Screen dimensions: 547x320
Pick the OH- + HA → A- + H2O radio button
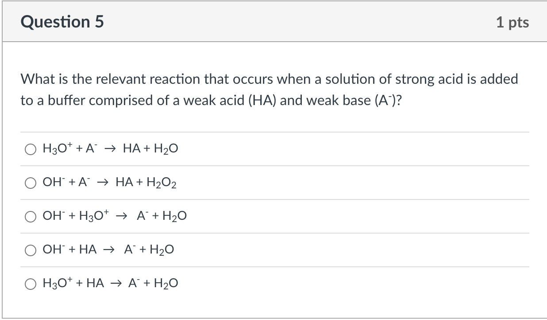tap(31, 250)
